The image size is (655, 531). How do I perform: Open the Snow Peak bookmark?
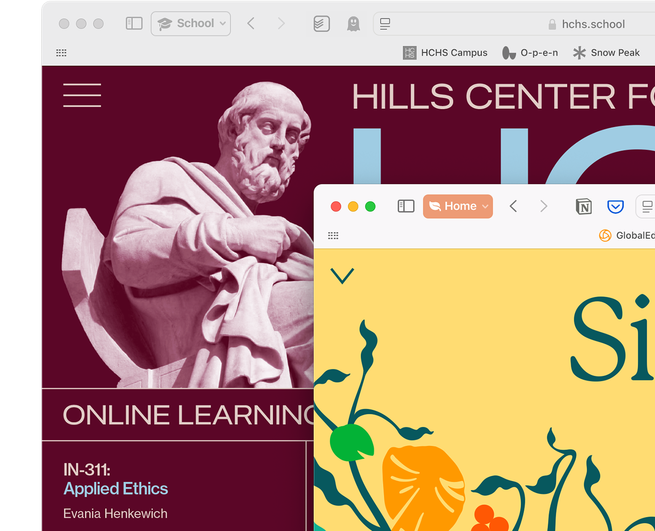tap(606, 53)
